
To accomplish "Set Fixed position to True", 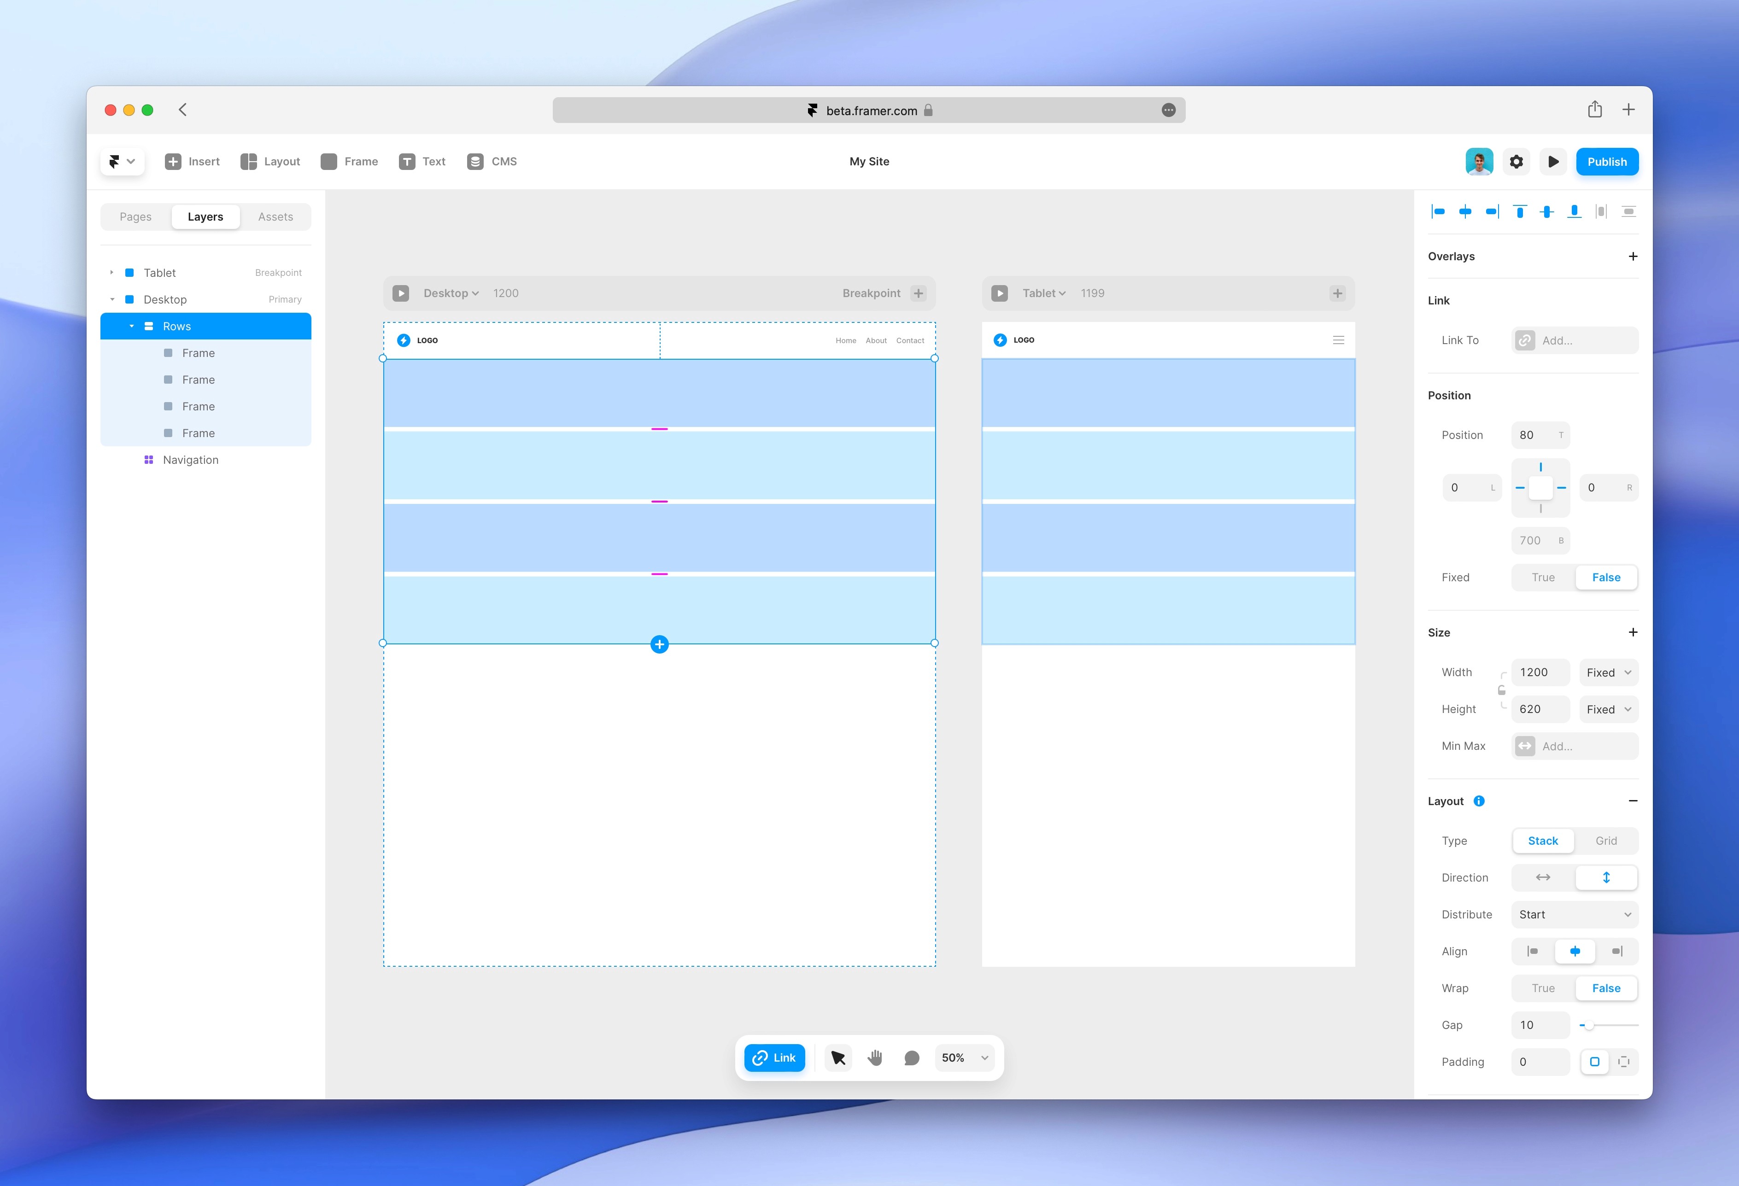I will [1543, 577].
